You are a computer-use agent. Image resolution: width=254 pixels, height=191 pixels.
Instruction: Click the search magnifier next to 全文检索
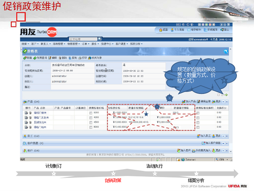click(100, 39)
